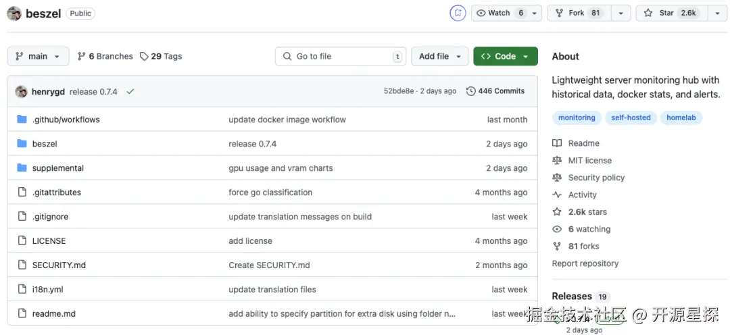730x335 pixels.
Task: Click henrygd's avatar in commit header
Action: (22, 92)
